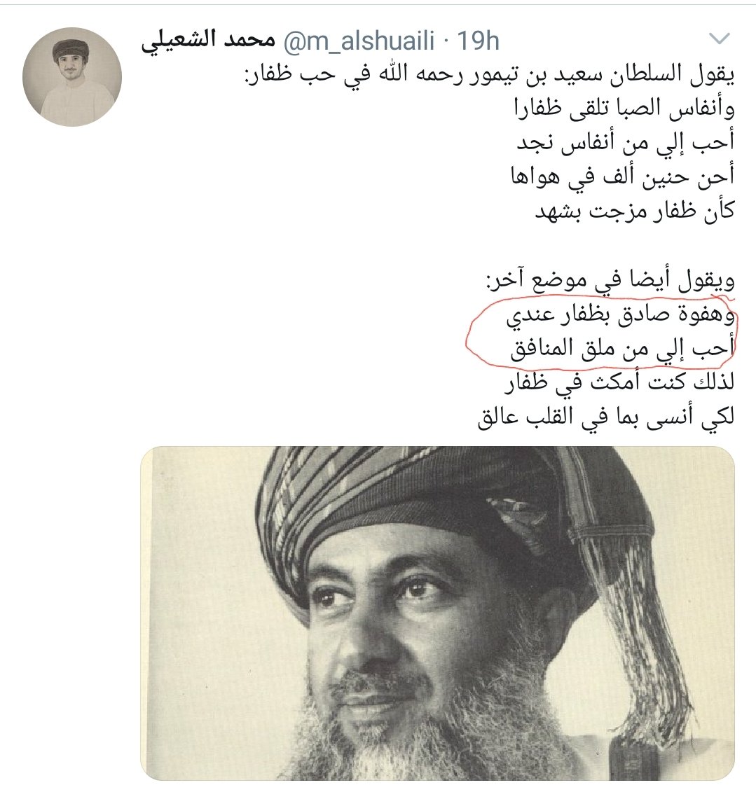Click the @m_alshuaili handle

tap(359, 41)
